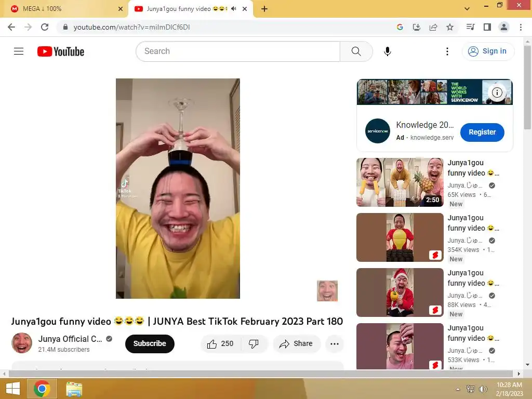Open more actions ellipsis under video

pyautogui.click(x=335, y=344)
